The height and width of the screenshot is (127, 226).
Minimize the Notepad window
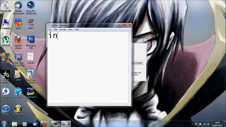click(117, 25)
